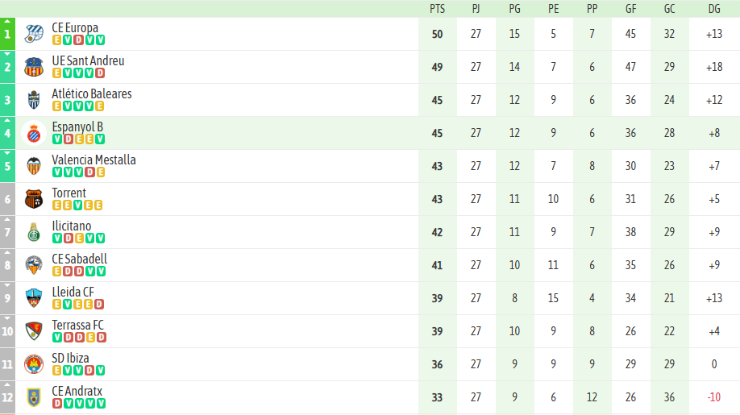The image size is (740, 415).
Task: Click the Espanyol B club logo
Action: pos(33,133)
